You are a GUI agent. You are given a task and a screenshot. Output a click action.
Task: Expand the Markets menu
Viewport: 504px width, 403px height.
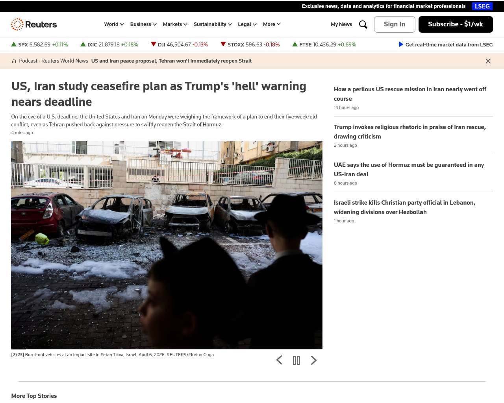[175, 24]
